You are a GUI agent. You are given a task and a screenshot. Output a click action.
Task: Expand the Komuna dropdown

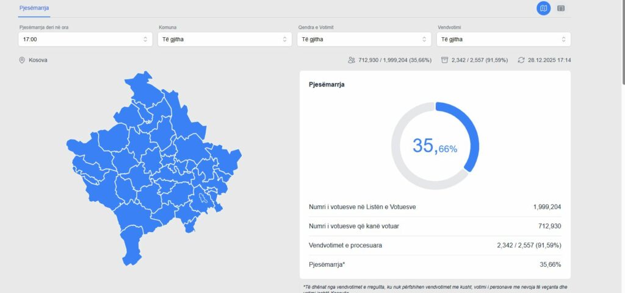click(x=225, y=39)
